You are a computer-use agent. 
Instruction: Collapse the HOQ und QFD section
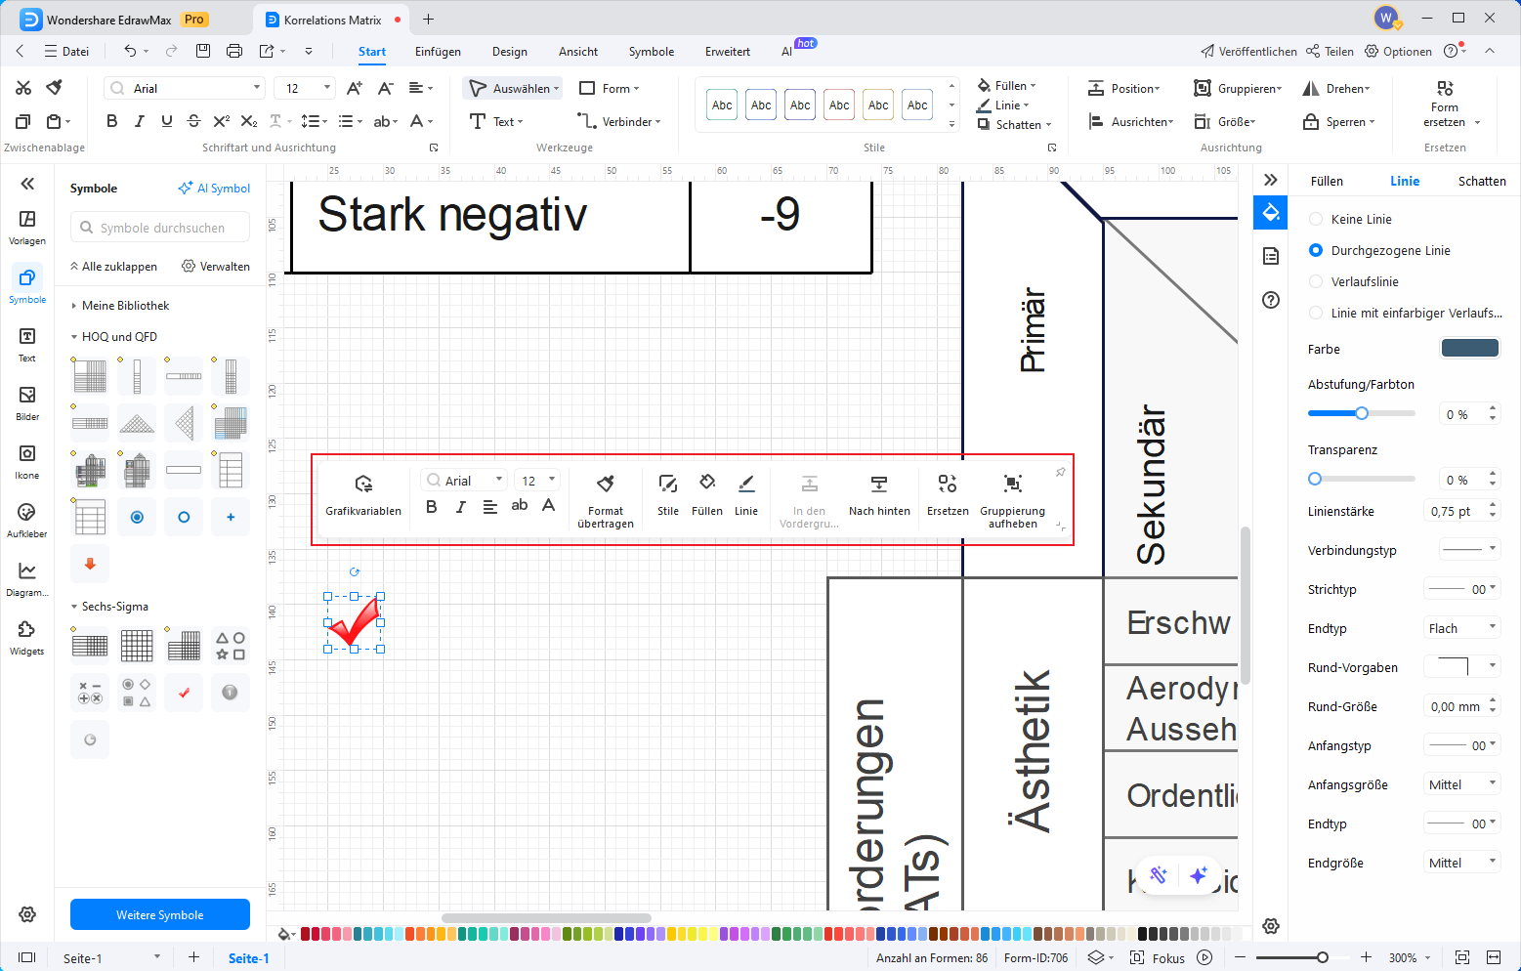pos(74,337)
